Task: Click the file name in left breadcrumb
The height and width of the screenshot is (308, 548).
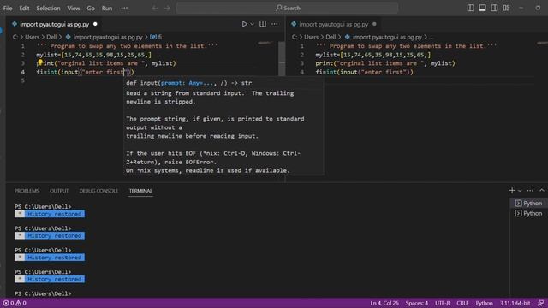Action: pyautogui.click(x=108, y=37)
